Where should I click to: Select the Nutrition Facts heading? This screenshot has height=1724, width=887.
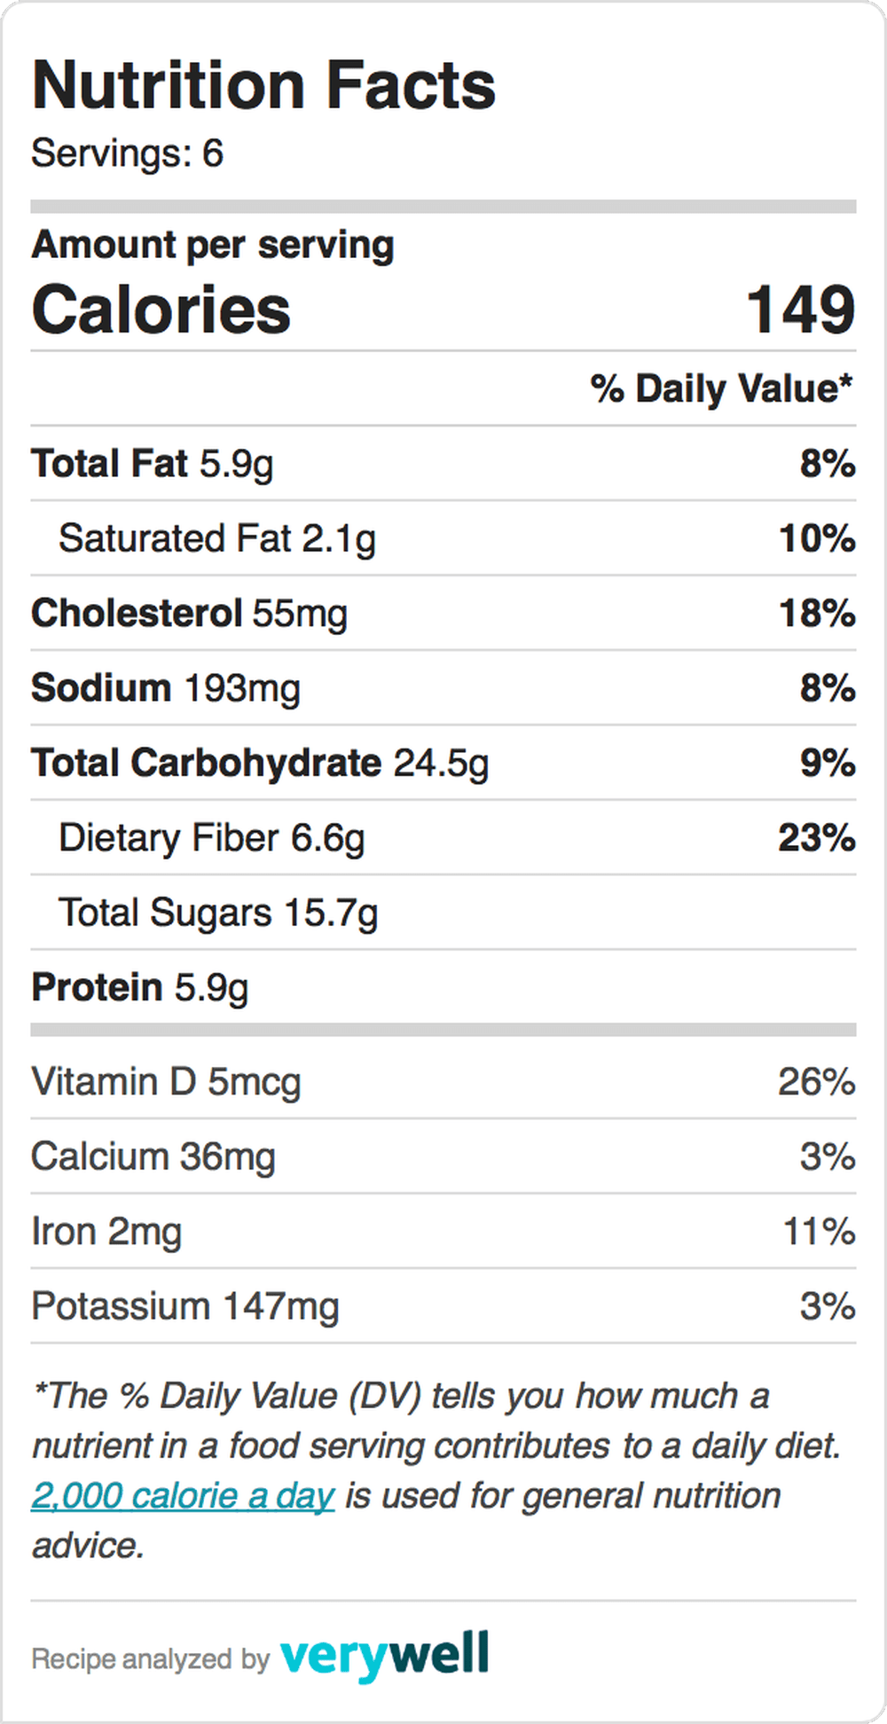click(263, 85)
